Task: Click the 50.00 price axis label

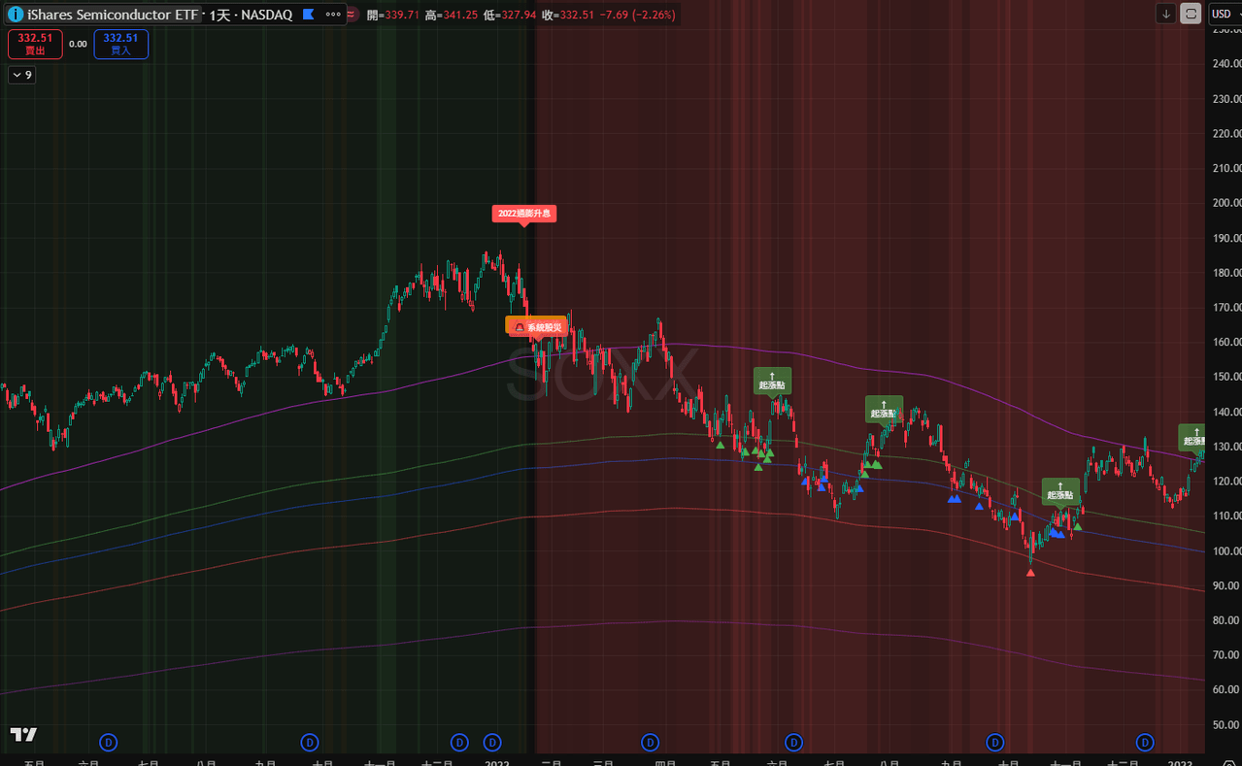Action: pyautogui.click(x=1226, y=724)
